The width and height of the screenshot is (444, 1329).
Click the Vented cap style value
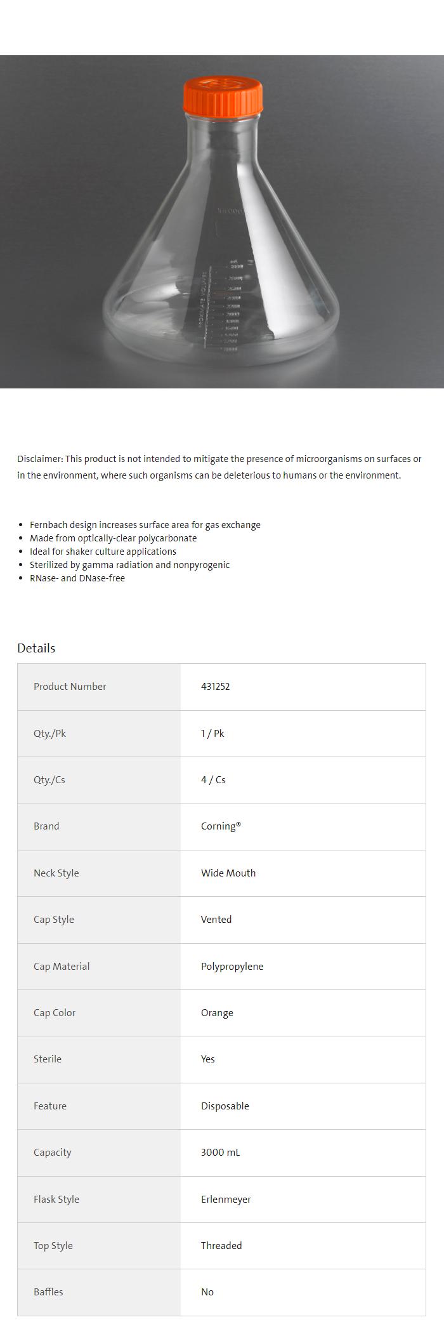pyautogui.click(x=216, y=920)
